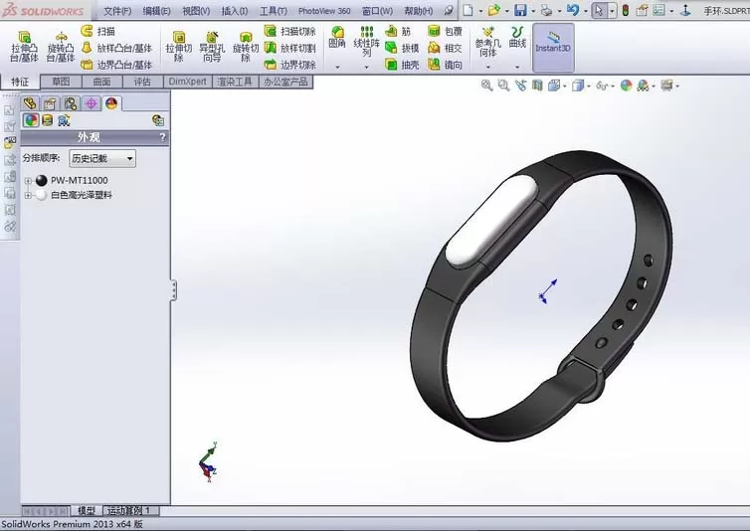Choose the Swept Cut (扫描切除) tool
The height and width of the screenshot is (531, 750).
289,31
